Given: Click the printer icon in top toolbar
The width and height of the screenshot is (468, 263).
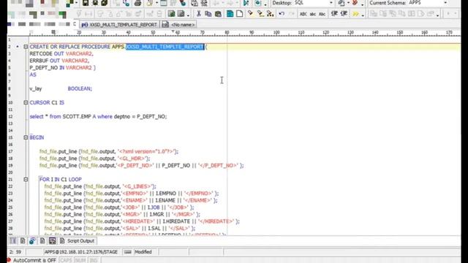Looking at the screenshot, I should point(137,3).
